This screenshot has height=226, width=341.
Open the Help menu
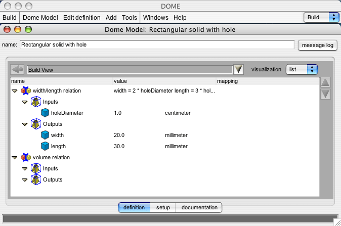tap(180, 17)
